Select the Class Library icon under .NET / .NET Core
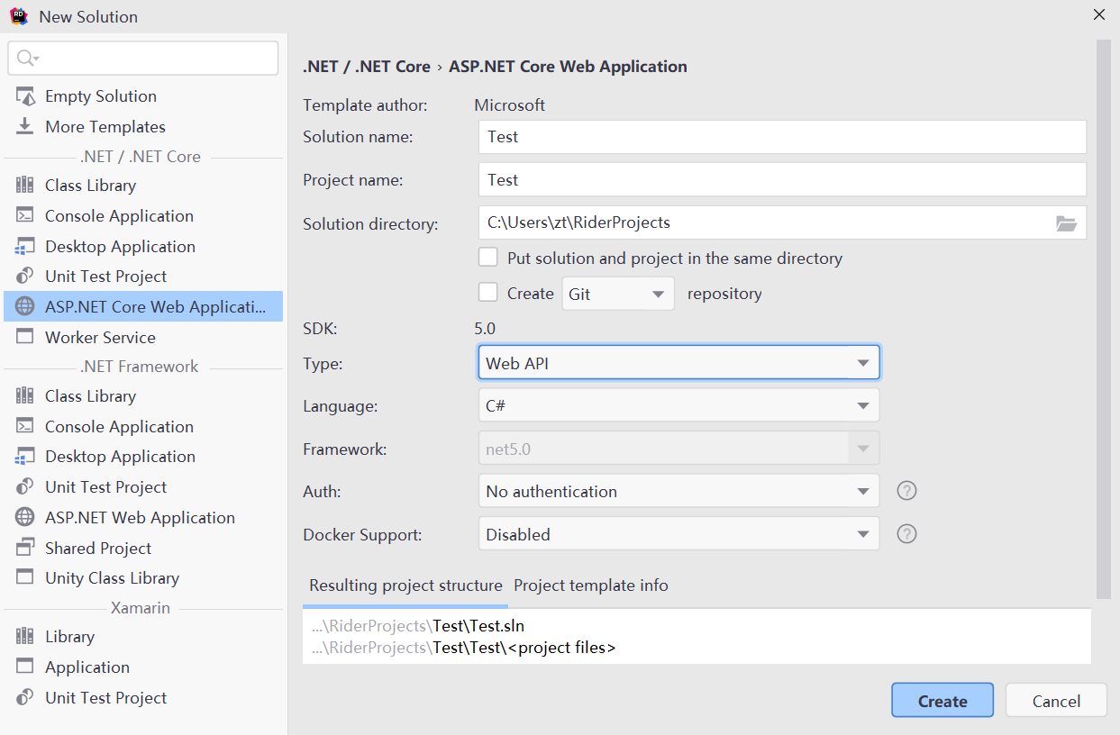Screen dimensions: 1120x735 pyautogui.click(x=25, y=186)
